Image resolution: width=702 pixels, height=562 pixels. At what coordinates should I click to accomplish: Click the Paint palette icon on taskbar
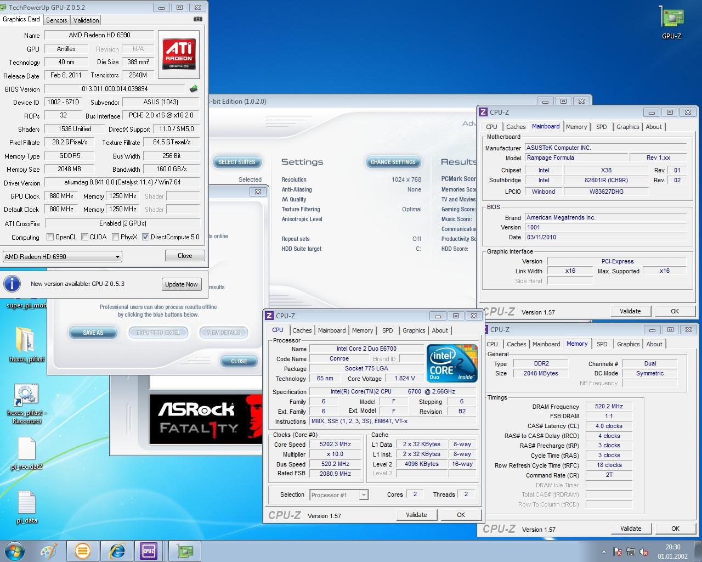tap(48, 551)
